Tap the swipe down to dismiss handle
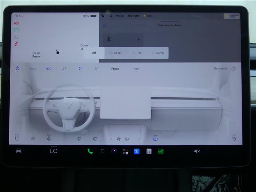 pyautogui.click(x=170, y=22)
